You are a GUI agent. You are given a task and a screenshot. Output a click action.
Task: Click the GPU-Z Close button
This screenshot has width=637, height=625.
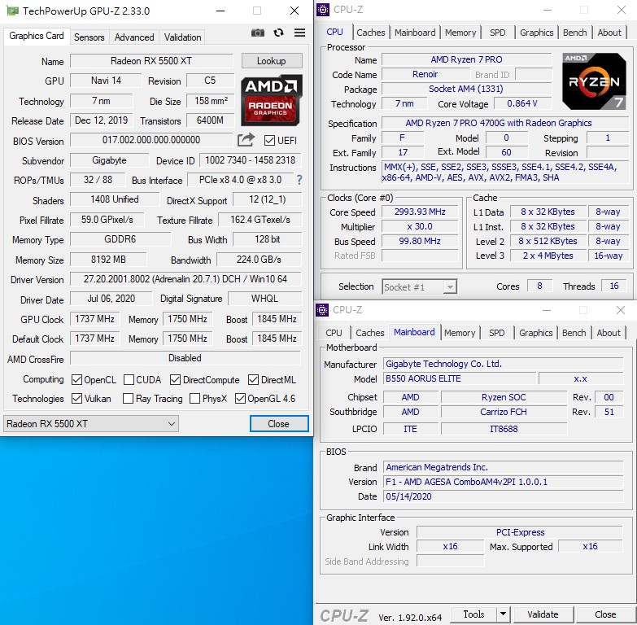[279, 423]
